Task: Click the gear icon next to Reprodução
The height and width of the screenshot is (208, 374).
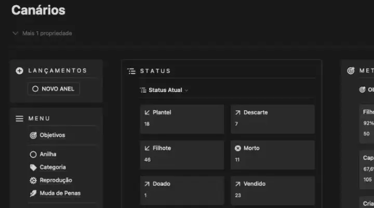Action: (33, 180)
